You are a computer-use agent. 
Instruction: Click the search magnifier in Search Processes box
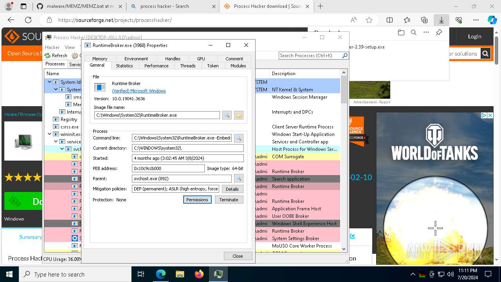(x=345, y=56)
